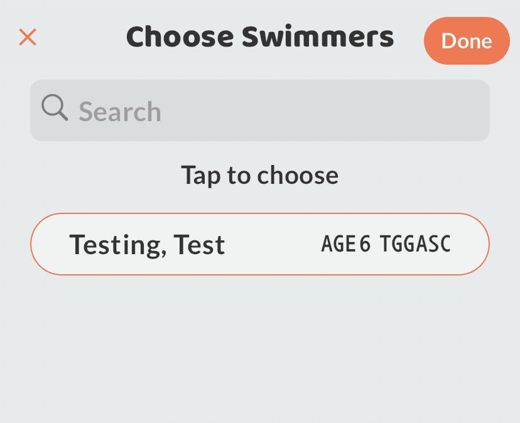This screenshot has height=423, width=520.
Task: Click the AGE6 label on swimmer row
Action: [x=346, y=244]
